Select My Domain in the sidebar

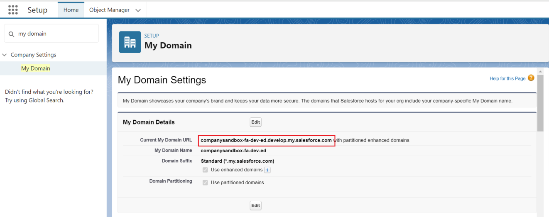coord(36,68)
